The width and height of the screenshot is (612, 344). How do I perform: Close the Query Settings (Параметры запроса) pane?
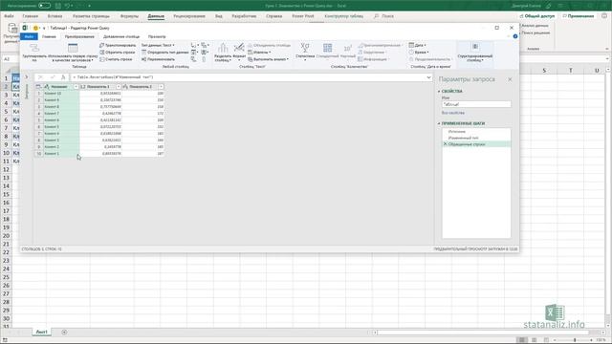(x=510, y=79)
